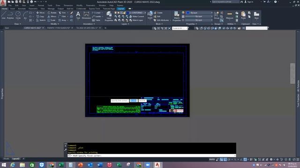
Task: Open Word from the Windows taskbar
Action: 100,165
